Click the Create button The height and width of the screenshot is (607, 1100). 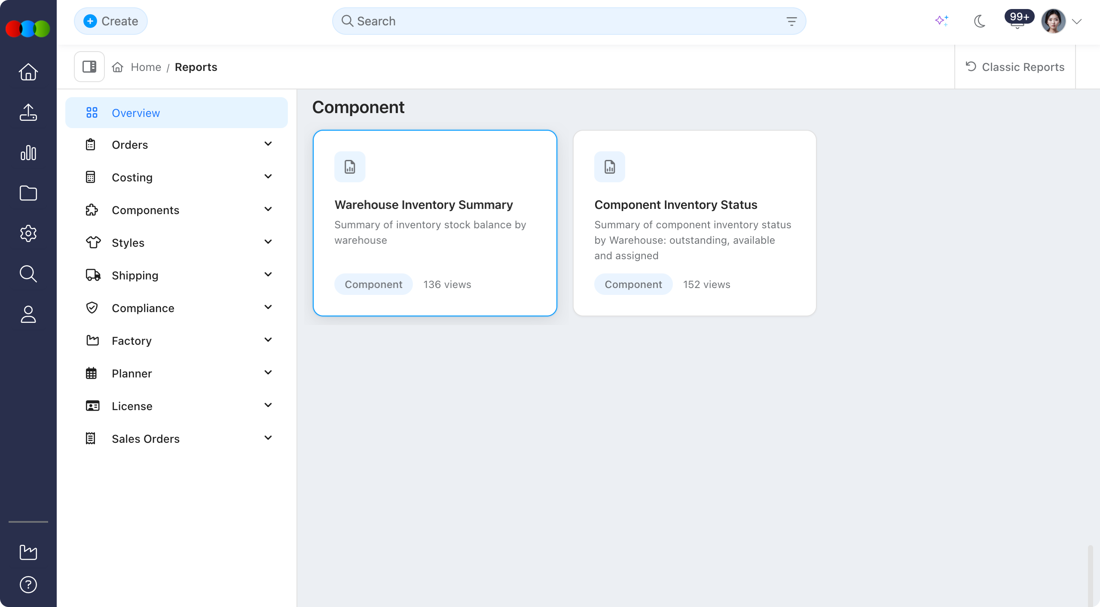coord(111,21)
